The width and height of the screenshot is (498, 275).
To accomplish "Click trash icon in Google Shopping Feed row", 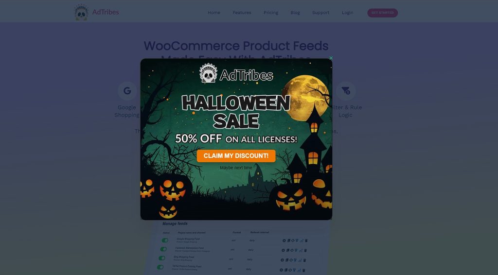I will pos(306,241).
